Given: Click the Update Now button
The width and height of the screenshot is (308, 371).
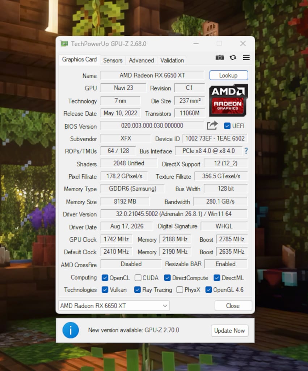Looking at the screenshot, I should [229, 330].
